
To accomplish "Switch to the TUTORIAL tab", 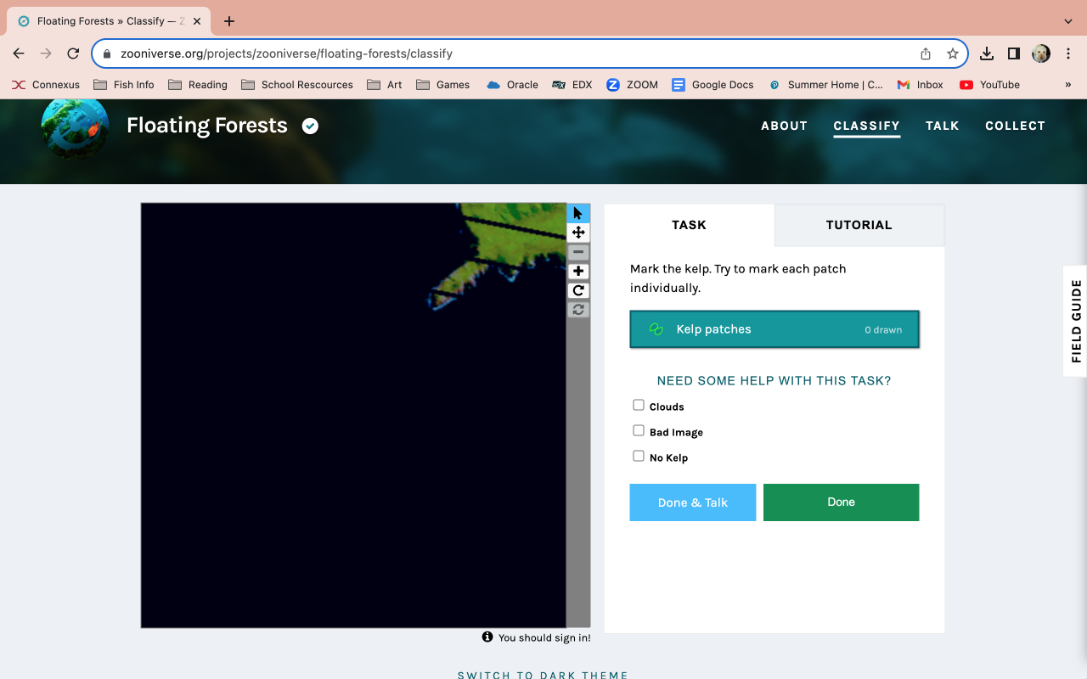I will click(x=859, y=225).
